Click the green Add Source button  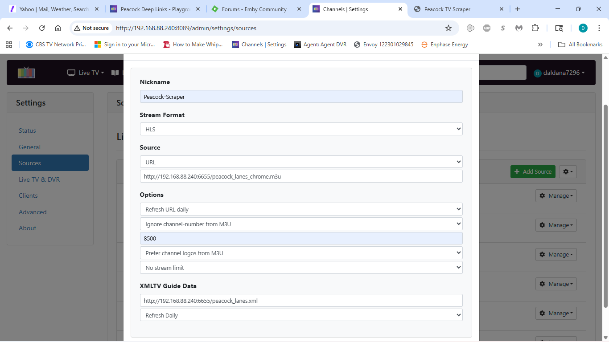pyautogui.click(x=533, y=171)
